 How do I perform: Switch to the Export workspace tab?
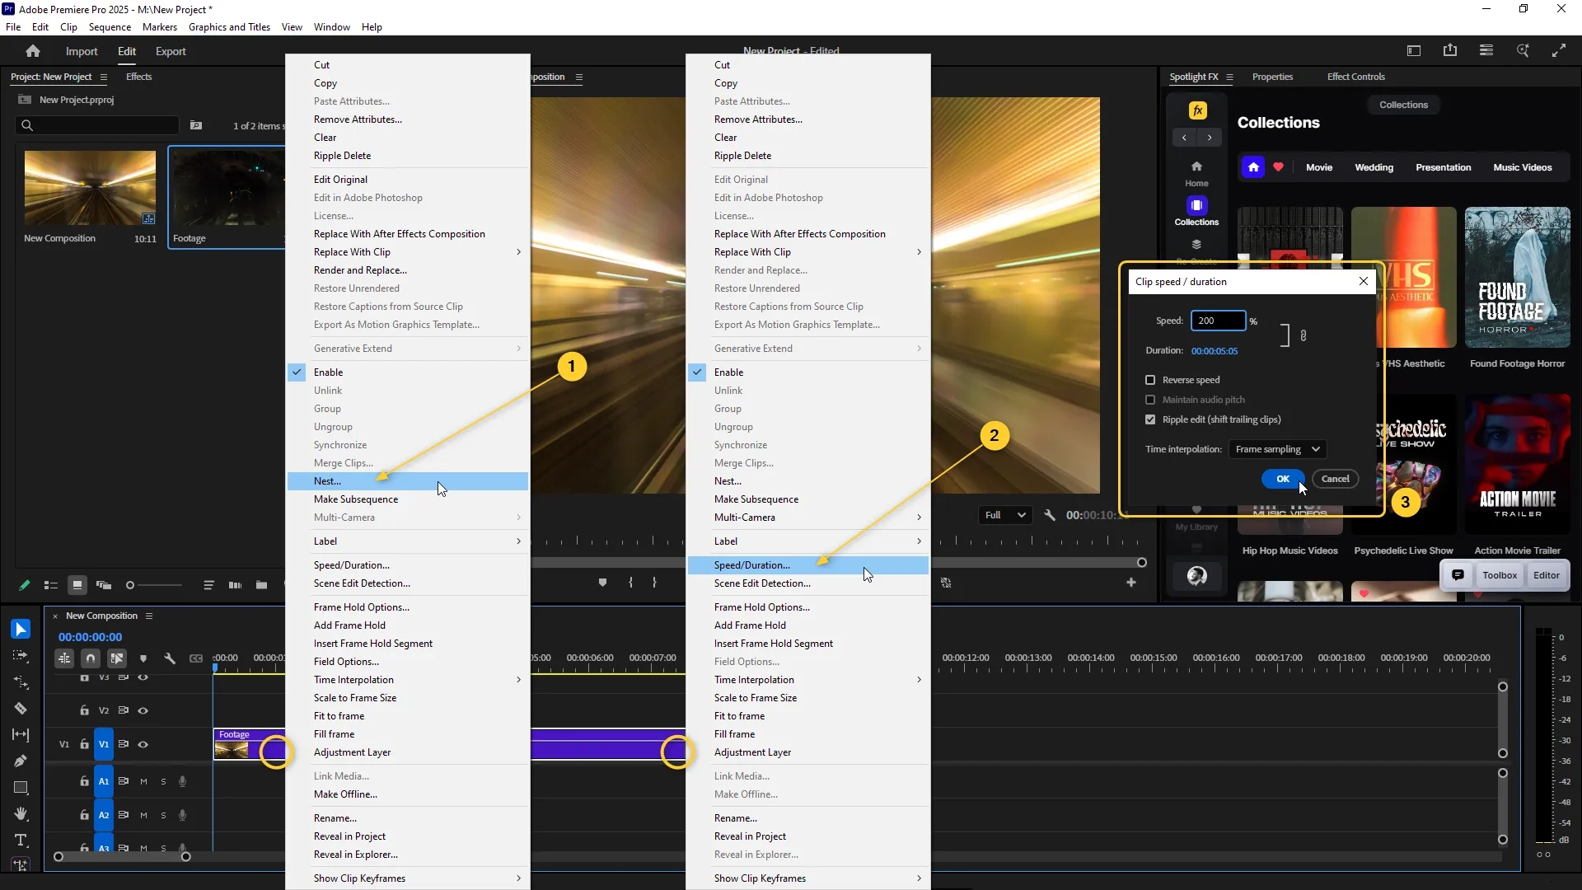(x=171, y=51)
